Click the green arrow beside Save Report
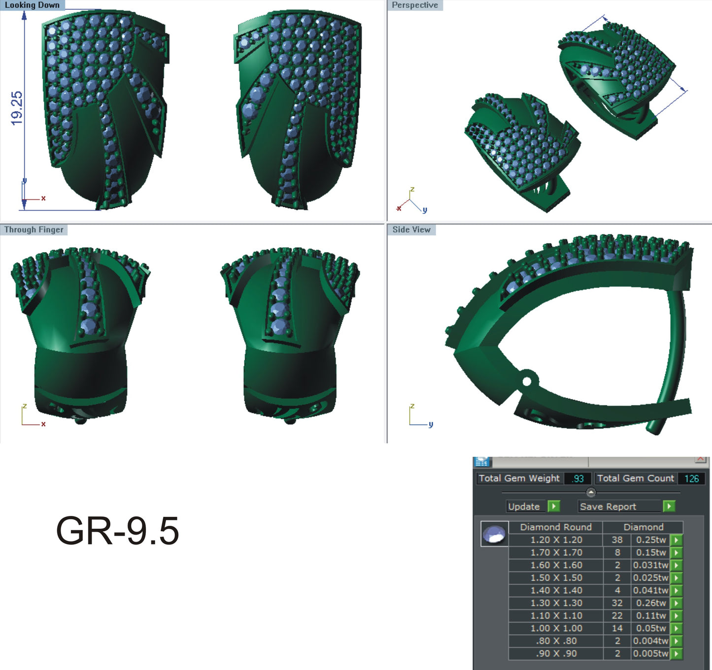The width and height of the screenshot is (712, 670). click(x=669, y=506)
